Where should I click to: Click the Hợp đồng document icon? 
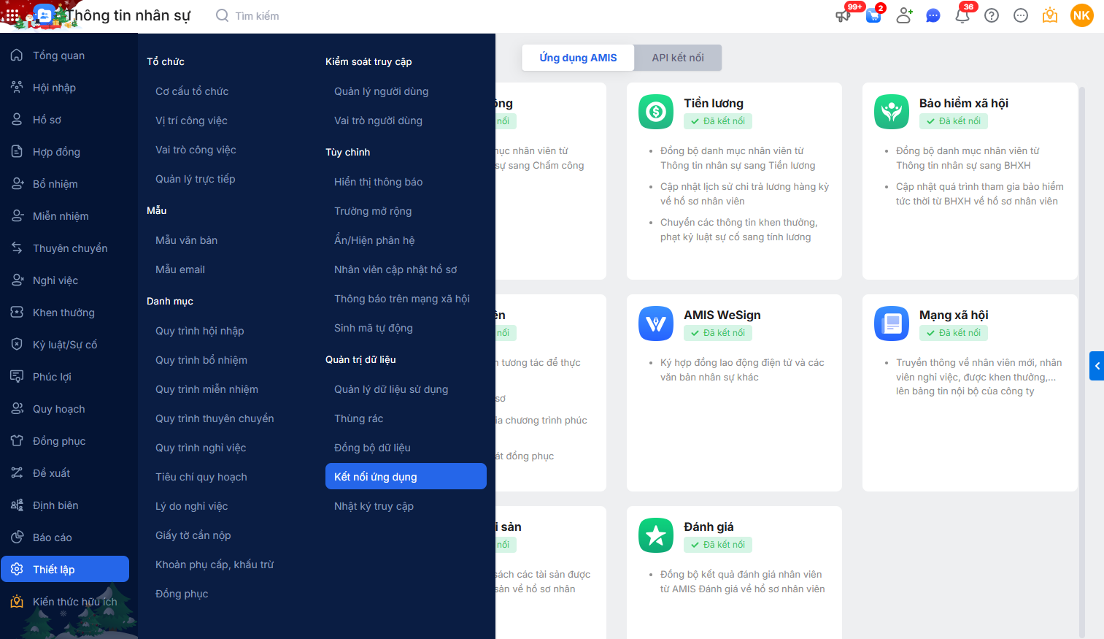pyautogui.click(x=18, y=152)
